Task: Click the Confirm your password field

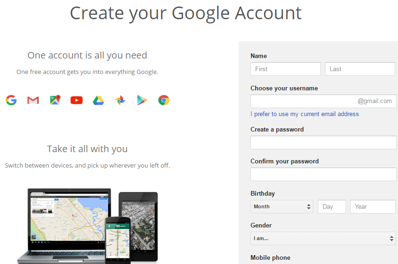Action: [324, 174]
